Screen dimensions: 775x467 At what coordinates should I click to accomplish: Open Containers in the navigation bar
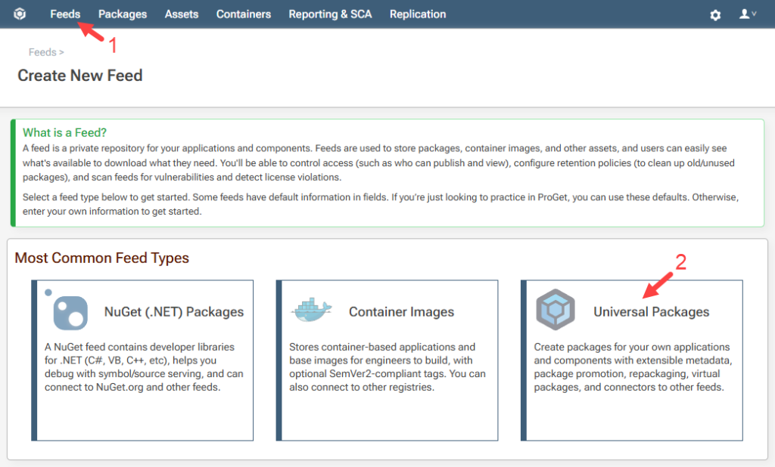(244, 14)
